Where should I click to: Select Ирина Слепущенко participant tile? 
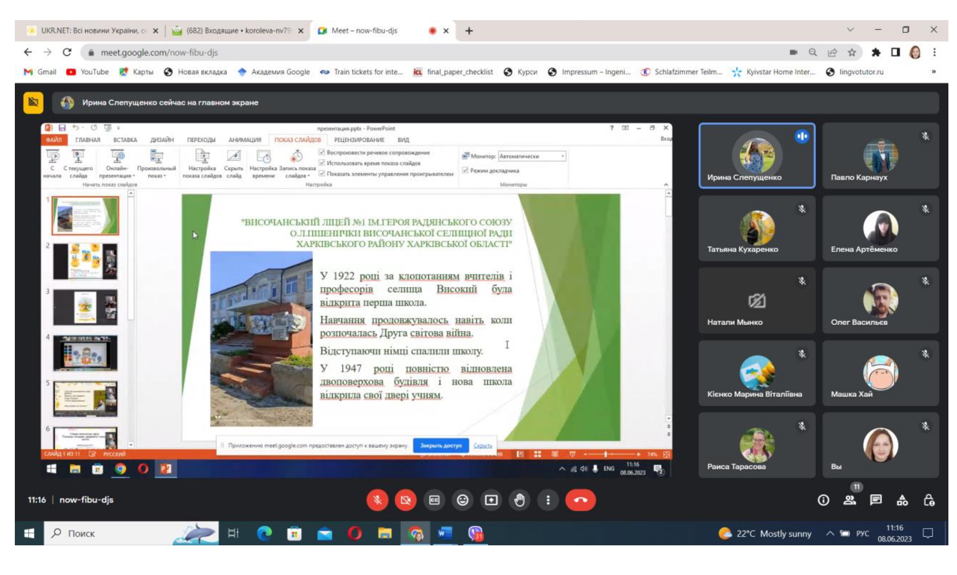(x=757, y=156)
